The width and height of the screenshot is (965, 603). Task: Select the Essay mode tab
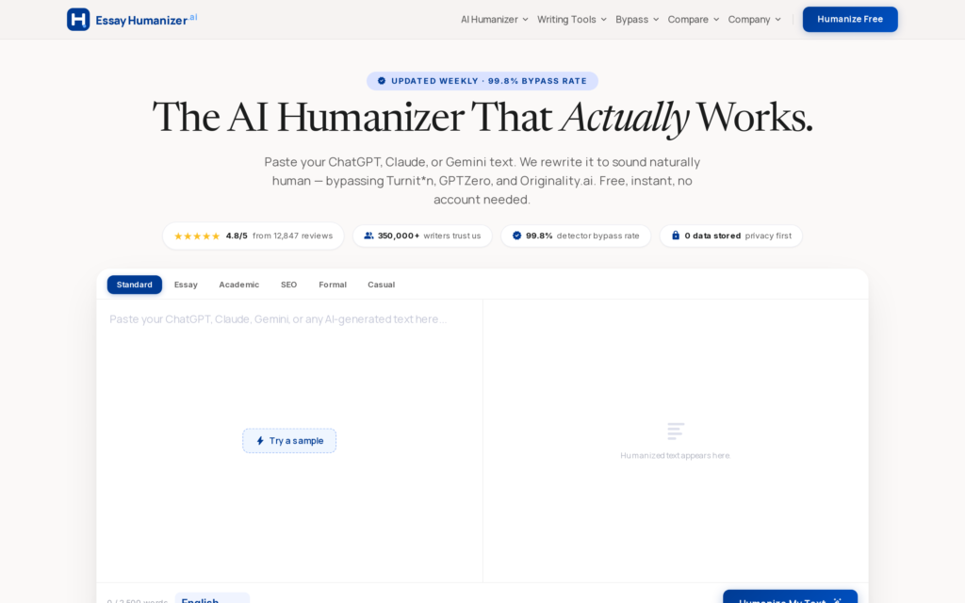click(186, 285)
